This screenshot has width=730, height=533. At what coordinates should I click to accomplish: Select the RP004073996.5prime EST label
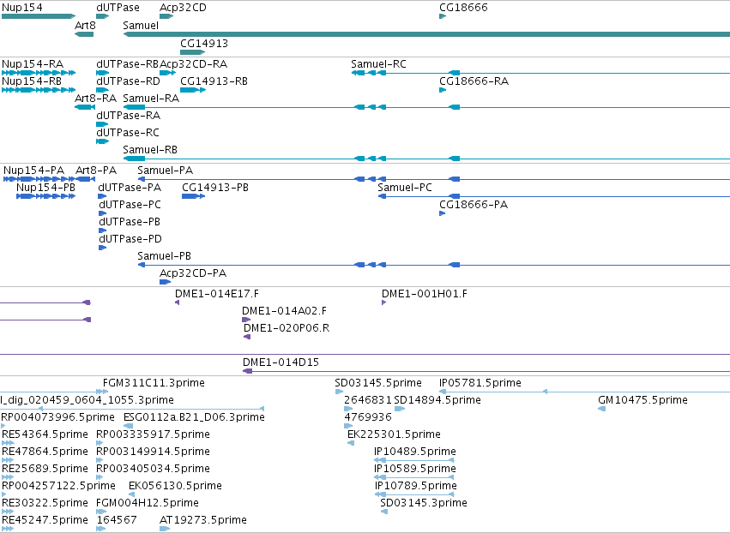pos(57,417)
